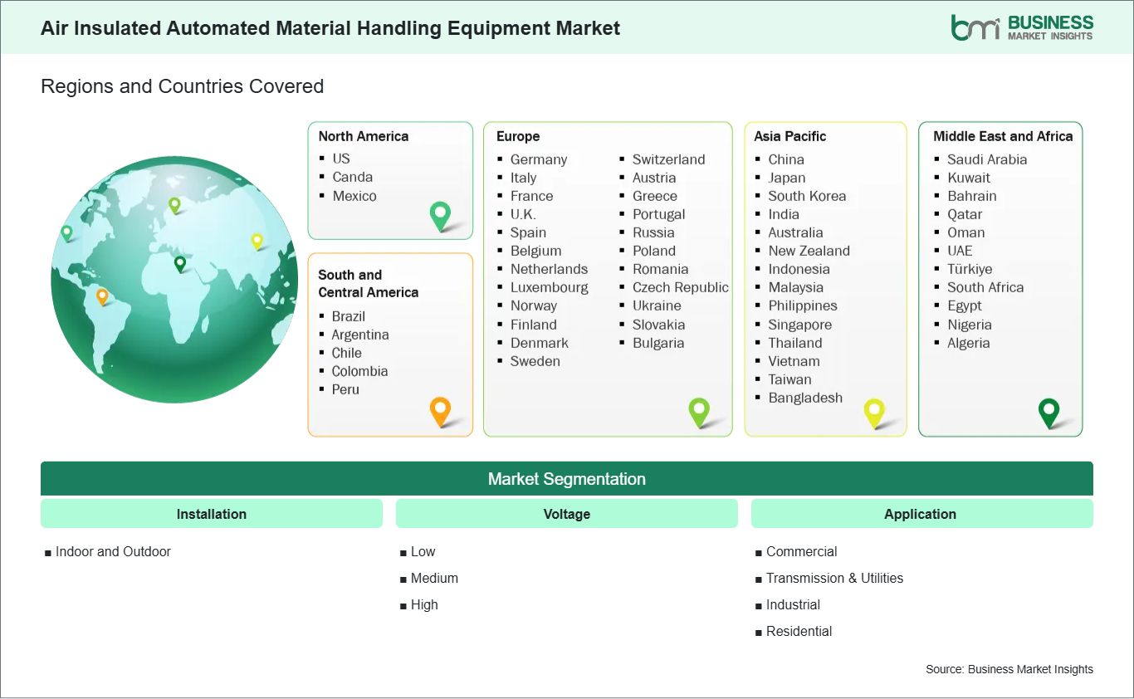Click Indoor and Outdoor installation item
Viewport: 1134px width, 699px height.
(113, 551)
